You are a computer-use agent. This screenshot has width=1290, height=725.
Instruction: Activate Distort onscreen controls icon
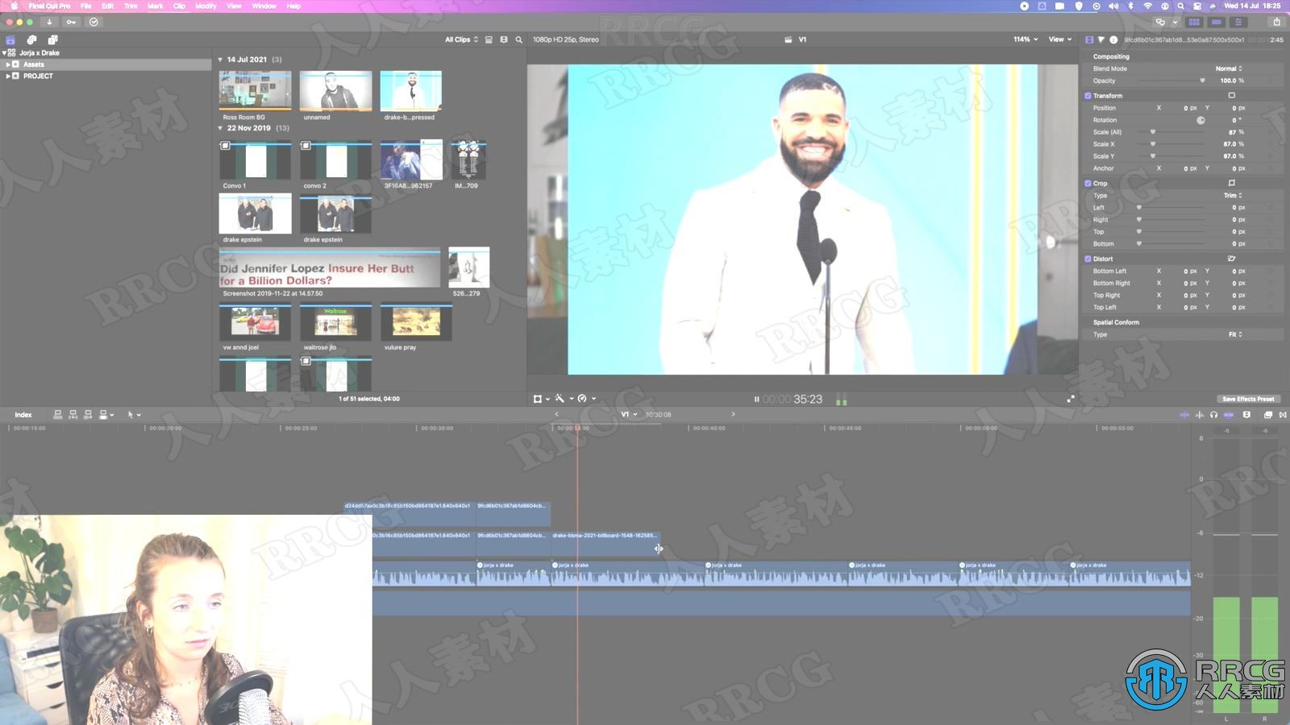click(x=1231, y=259)
